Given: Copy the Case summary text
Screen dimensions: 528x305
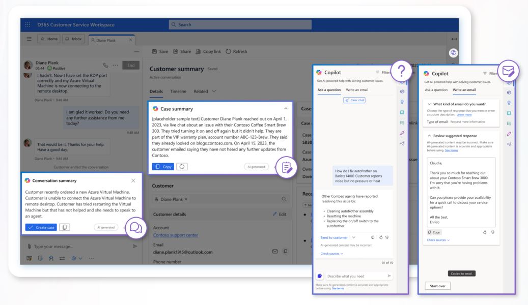Looking at the screenshot, I should coord(163,166).
